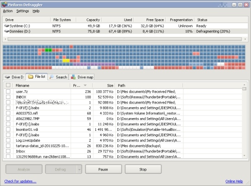
Task: Select the user.7z file row
Action: point(123,92)
